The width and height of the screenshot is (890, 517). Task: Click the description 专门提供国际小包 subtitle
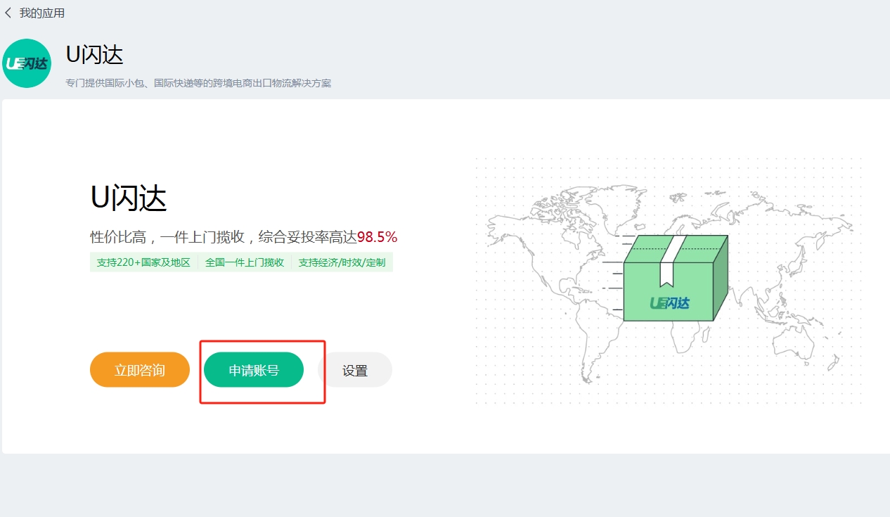click(x=198, y=83)
